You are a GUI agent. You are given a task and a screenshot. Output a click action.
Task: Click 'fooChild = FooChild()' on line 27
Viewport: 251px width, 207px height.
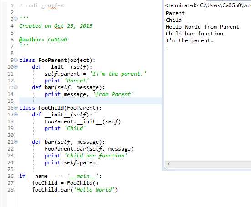pyautogui.click(x=65, y=183)
